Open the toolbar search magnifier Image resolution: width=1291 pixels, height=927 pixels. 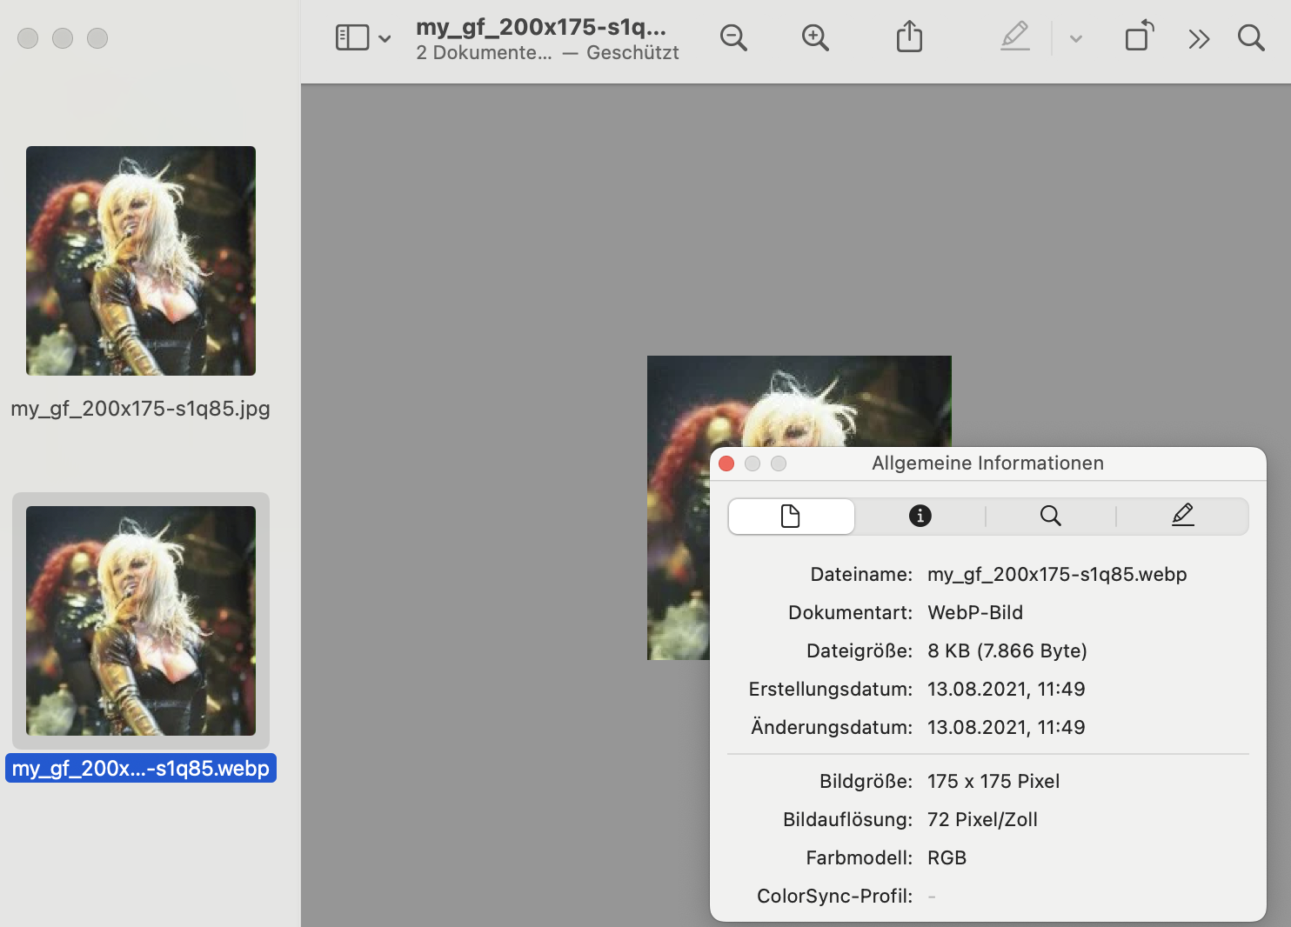click(1251, 37)
